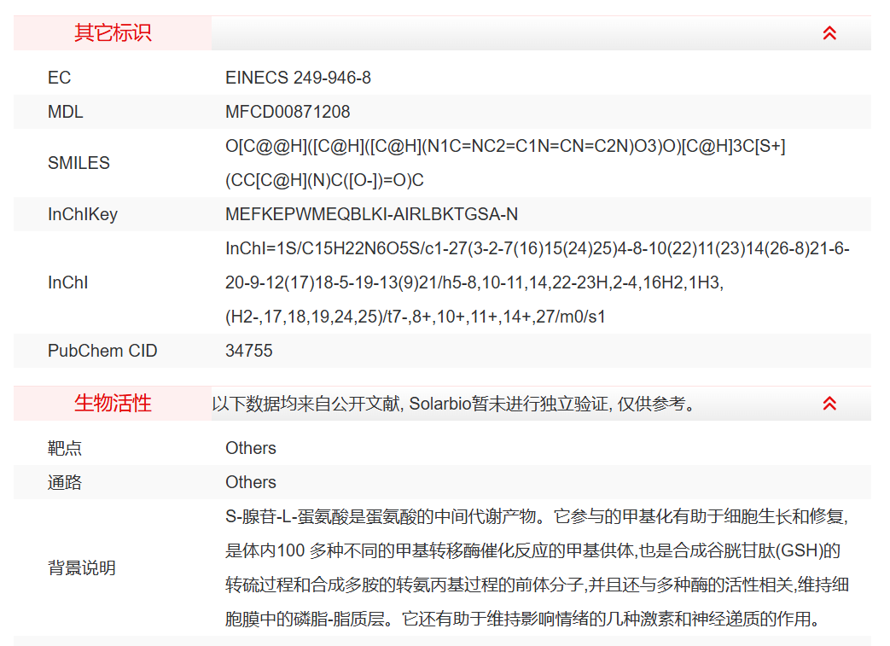Viewport: 890px width, 646px height.
Task: Select the InChIKey value MEFKEPWMEQBLKI-AIRLBKTGSA-N
Action: click(x=371, y=214)
